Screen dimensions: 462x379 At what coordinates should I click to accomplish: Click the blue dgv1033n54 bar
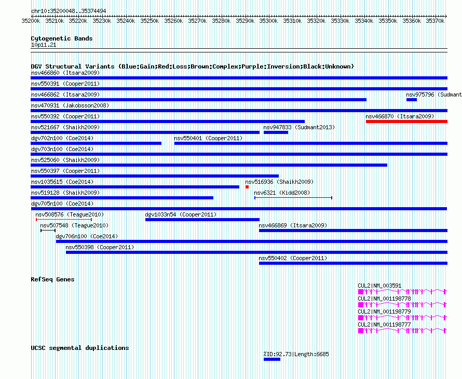(x=202, y=220)
